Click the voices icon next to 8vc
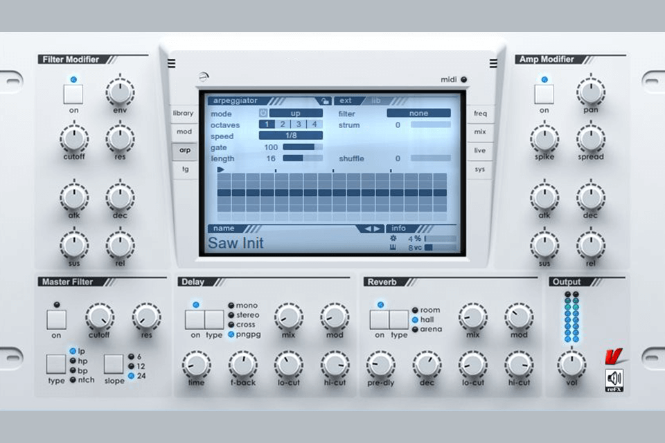The width and height of the screenshot is (665, 443). coord(394,247)
